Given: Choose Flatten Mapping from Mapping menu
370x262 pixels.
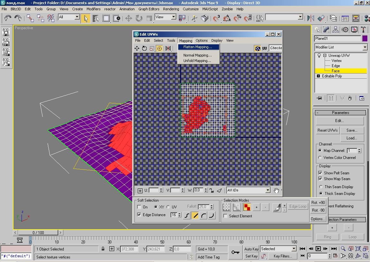Looking at the screenshot, I should [x=198, y=47].
